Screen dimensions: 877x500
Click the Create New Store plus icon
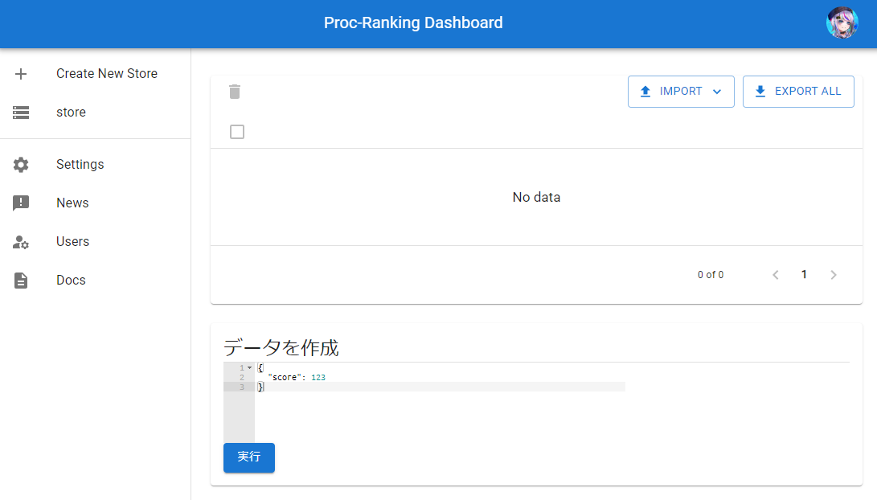tap(20, 73)
